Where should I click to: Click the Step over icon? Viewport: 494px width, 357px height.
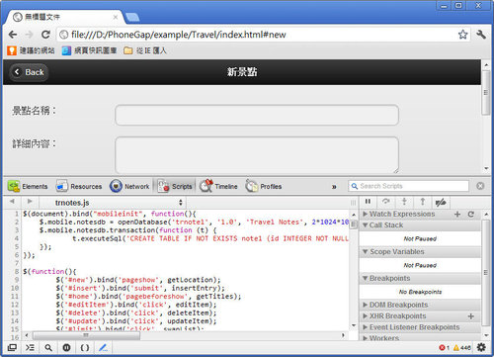click(x=386, y=202)
